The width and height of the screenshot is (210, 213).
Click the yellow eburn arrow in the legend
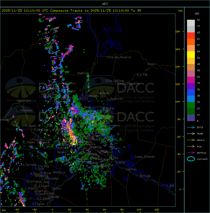[x=191, y=140]
